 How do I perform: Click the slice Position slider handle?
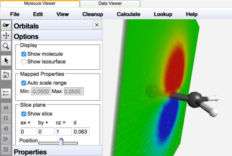pos(61,142)
